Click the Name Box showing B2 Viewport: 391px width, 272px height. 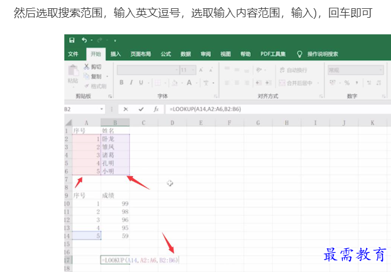(x=82, y=109)
